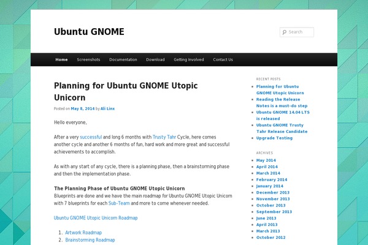Open the Getting Involved menu item
This screenshot has height=245, width=368.
click(x=189, y=59)
